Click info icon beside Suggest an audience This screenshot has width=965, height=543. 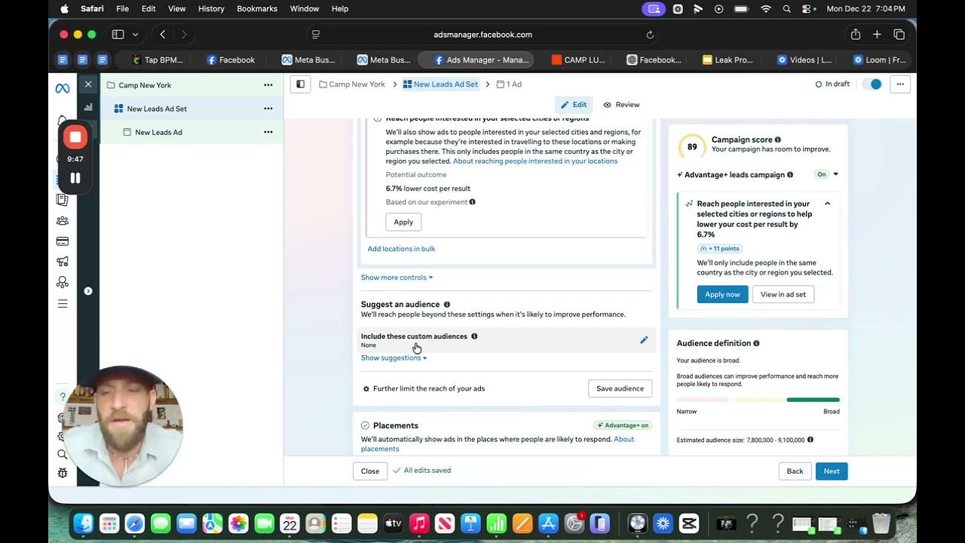(x=447, y=305)
